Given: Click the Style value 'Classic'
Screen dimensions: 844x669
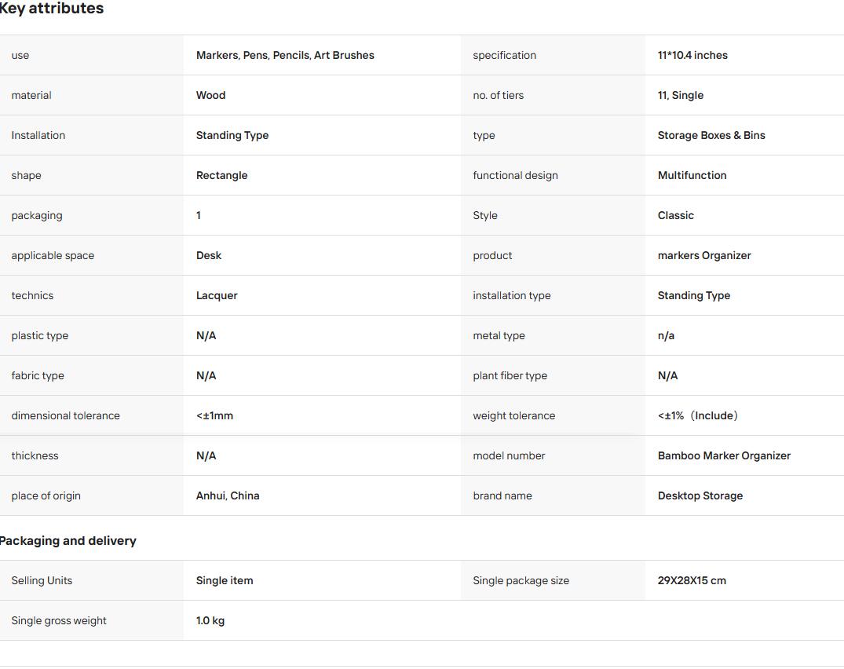Looking at the screenshot, I should click(x=675, y=215).
